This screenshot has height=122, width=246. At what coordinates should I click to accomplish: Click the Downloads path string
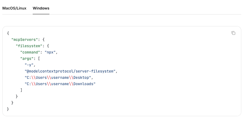60,84
